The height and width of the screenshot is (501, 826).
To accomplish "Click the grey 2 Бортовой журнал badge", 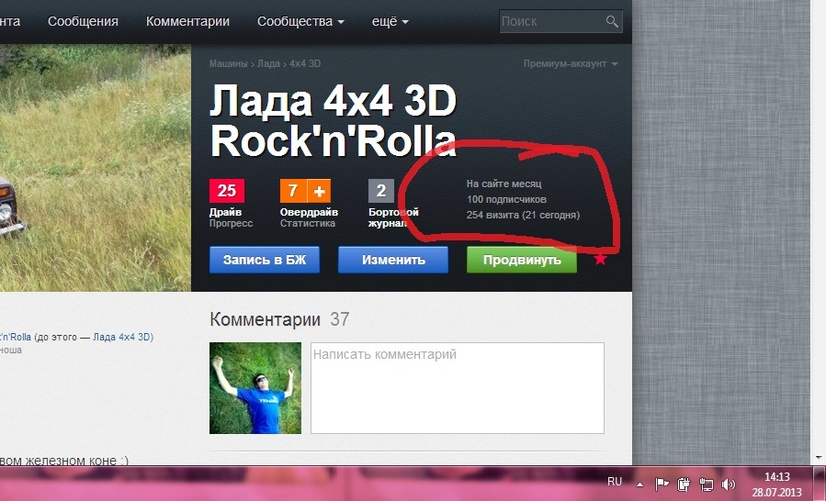I will pyautogui.click(x=381, y=191).
